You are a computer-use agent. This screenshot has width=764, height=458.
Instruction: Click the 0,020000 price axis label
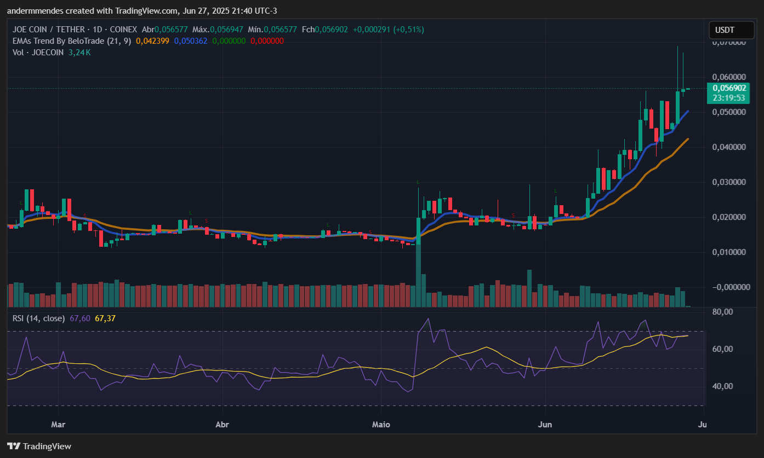tap(729, 217)
